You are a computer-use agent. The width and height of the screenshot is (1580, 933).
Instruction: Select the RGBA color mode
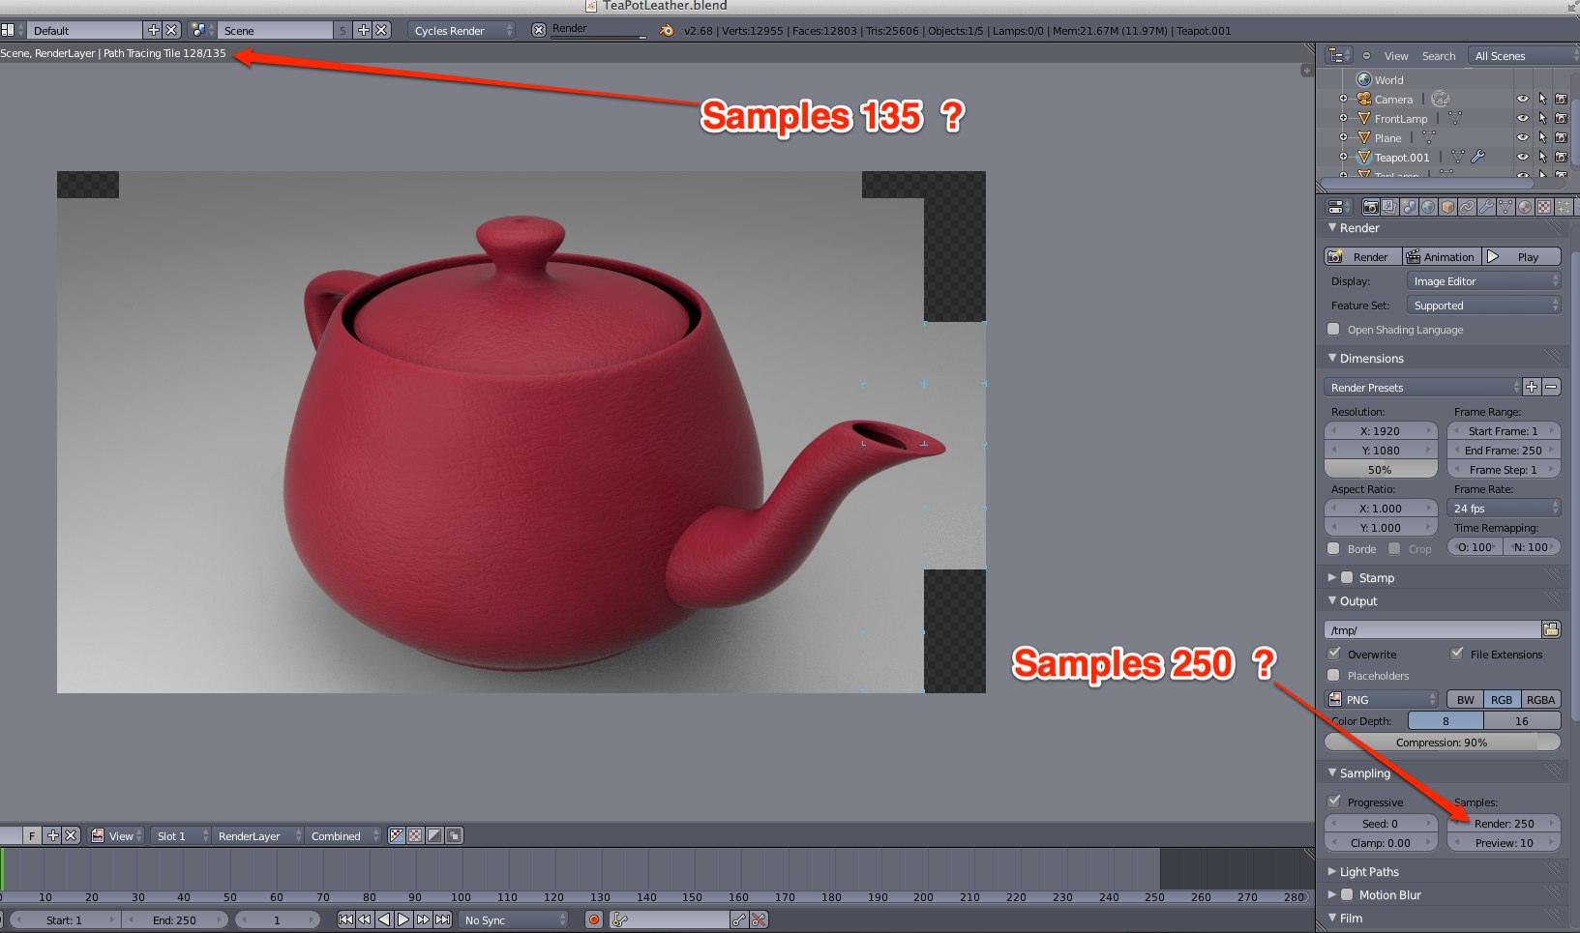tap(1541, 699)
